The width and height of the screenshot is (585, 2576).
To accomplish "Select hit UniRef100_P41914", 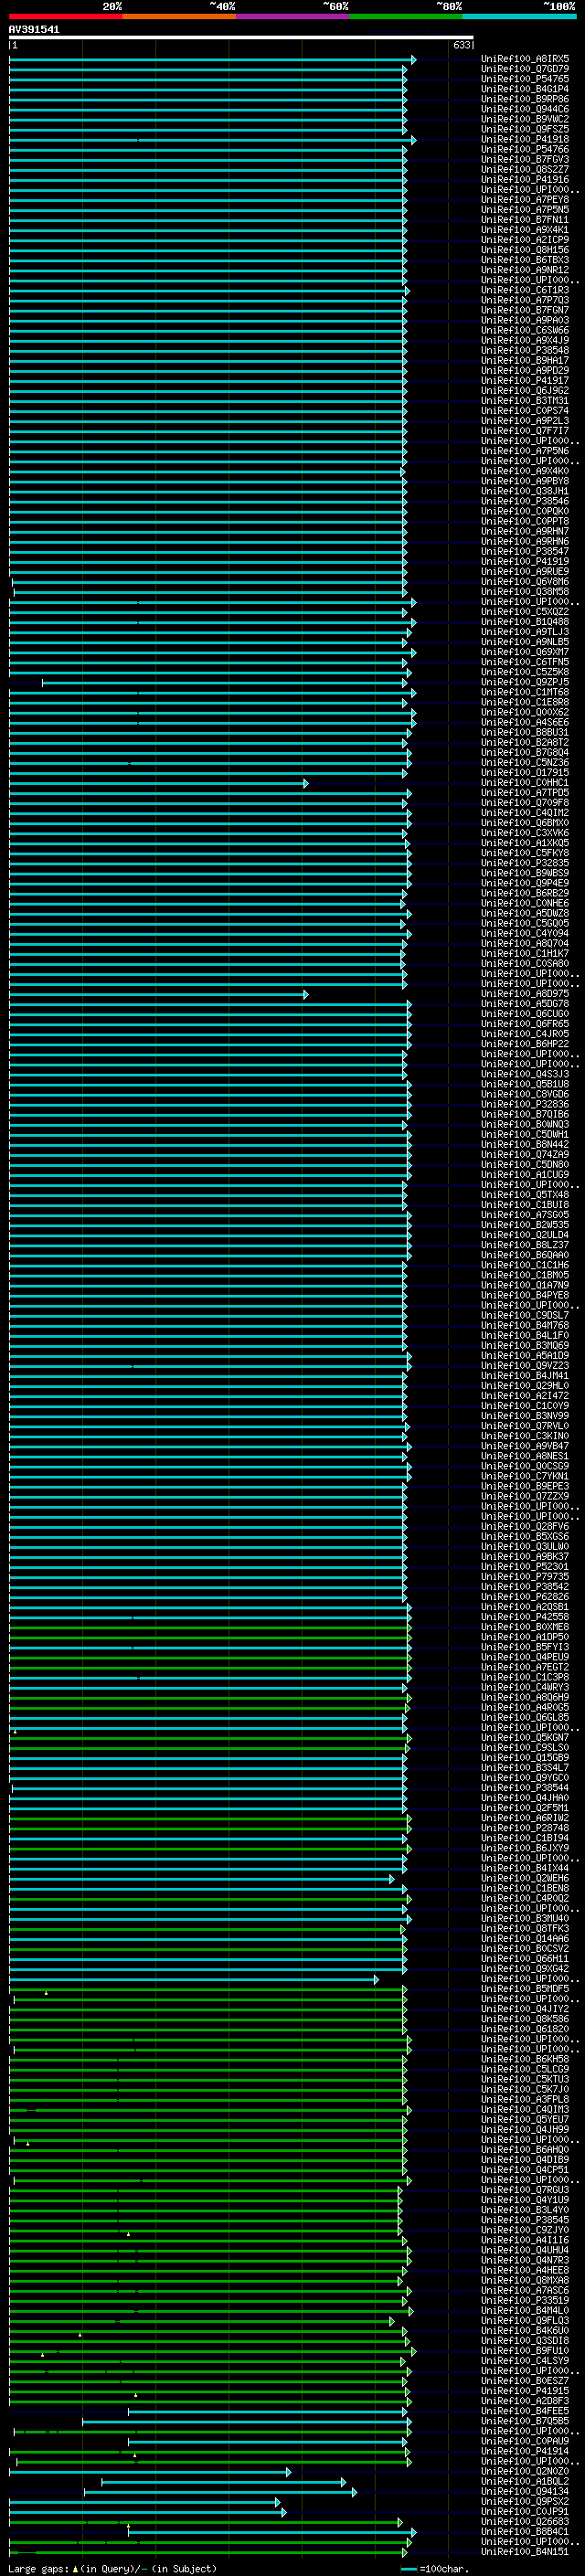I will point(525,2451).
